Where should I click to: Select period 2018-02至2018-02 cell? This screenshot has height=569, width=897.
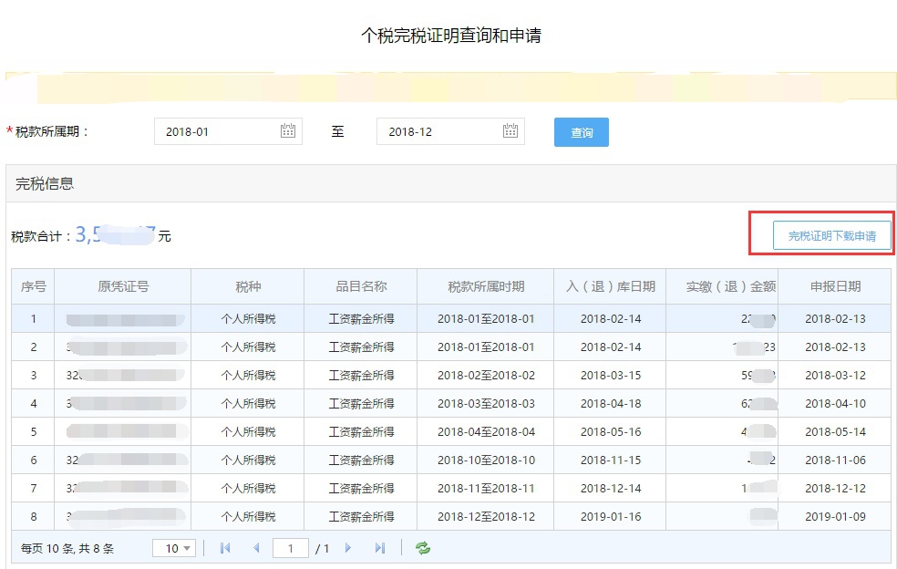(486, 376)
